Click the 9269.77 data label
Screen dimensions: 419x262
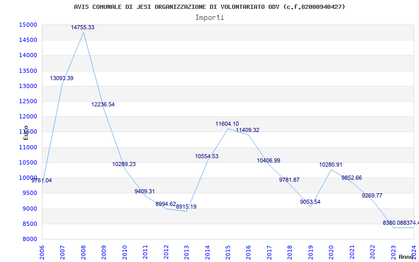[372, 195]
